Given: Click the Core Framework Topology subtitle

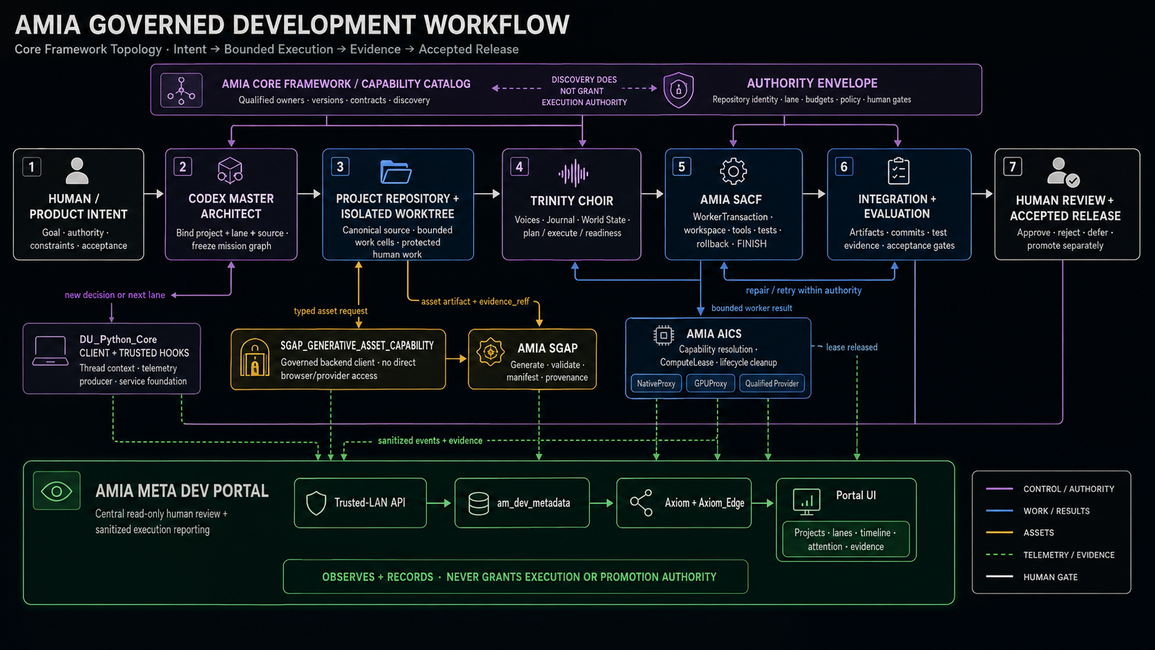Looking at the screenshot, I should [267, 50].
